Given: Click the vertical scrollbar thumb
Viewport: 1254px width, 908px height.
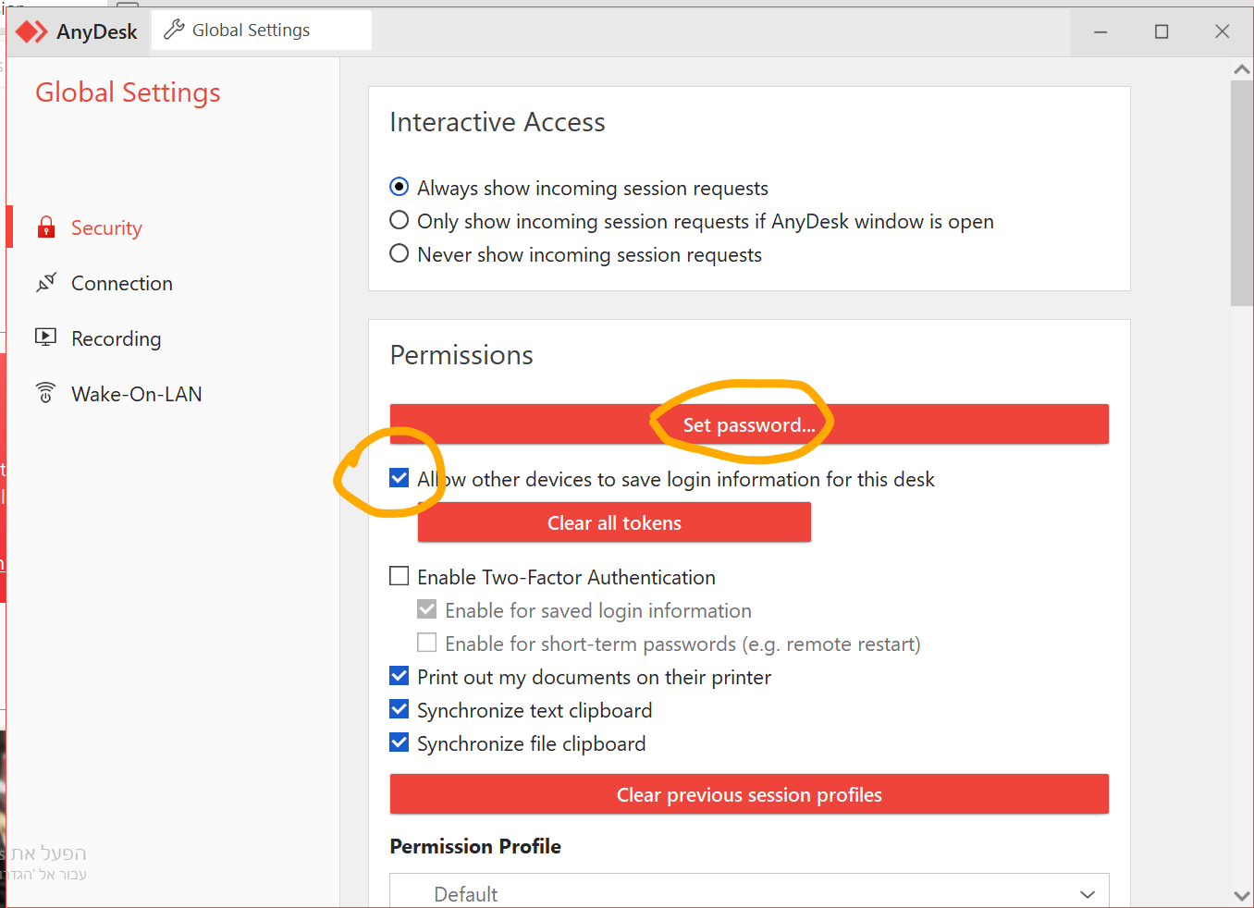Looking at the screenshot, I should [1242, 192].
